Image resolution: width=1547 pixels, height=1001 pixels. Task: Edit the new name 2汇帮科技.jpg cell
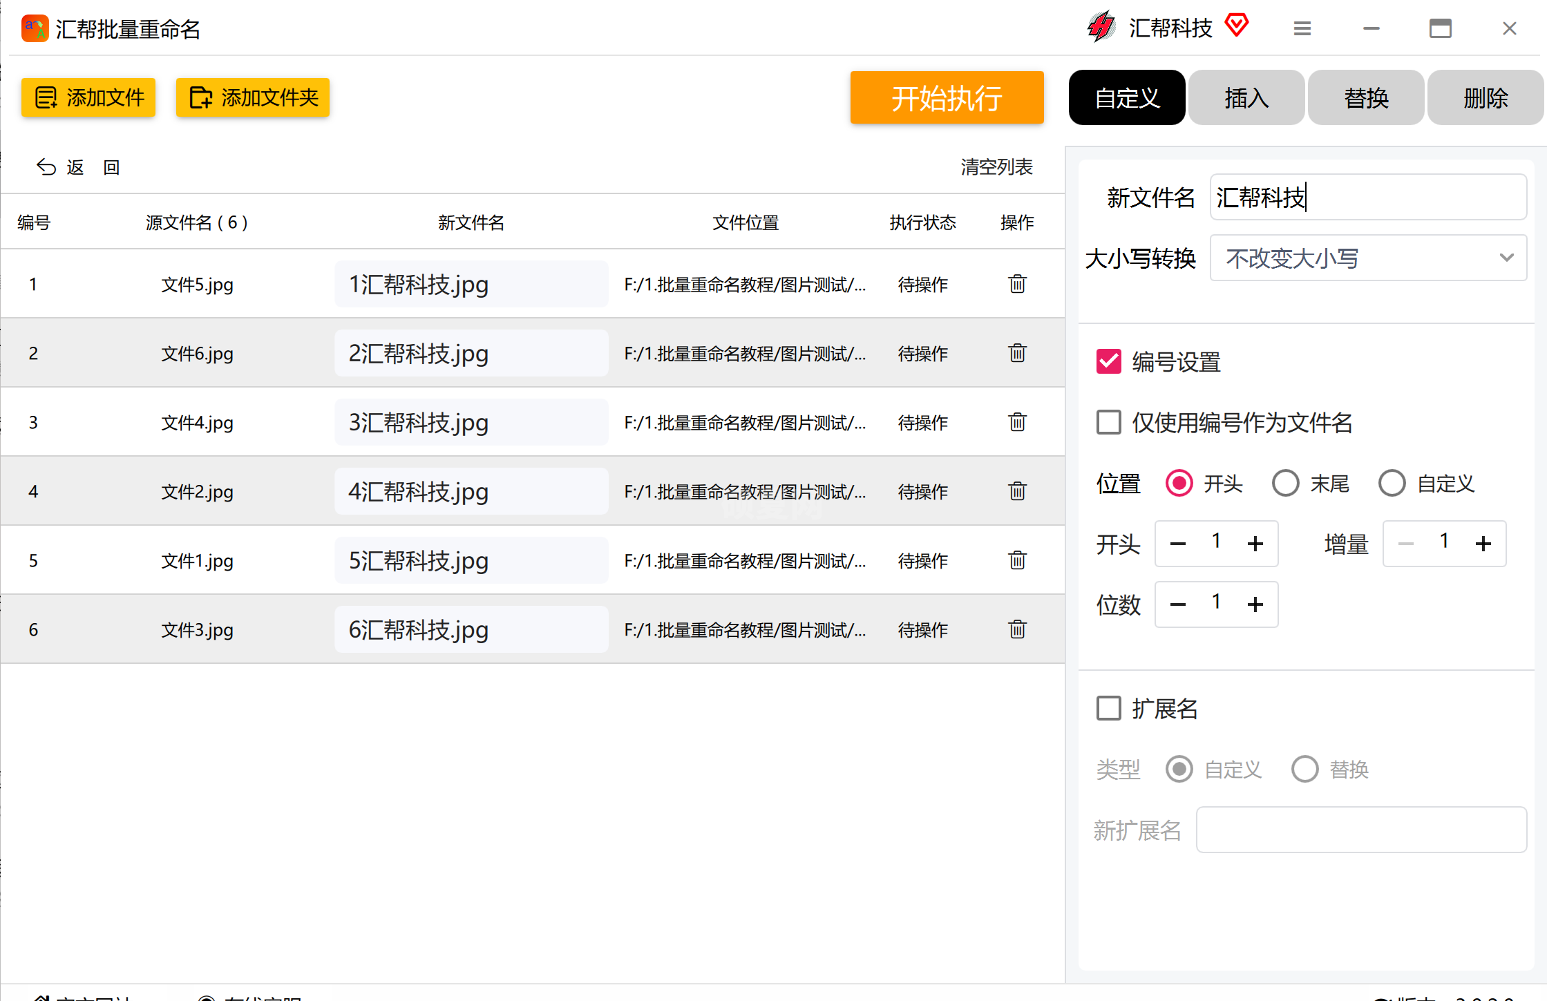471,353
